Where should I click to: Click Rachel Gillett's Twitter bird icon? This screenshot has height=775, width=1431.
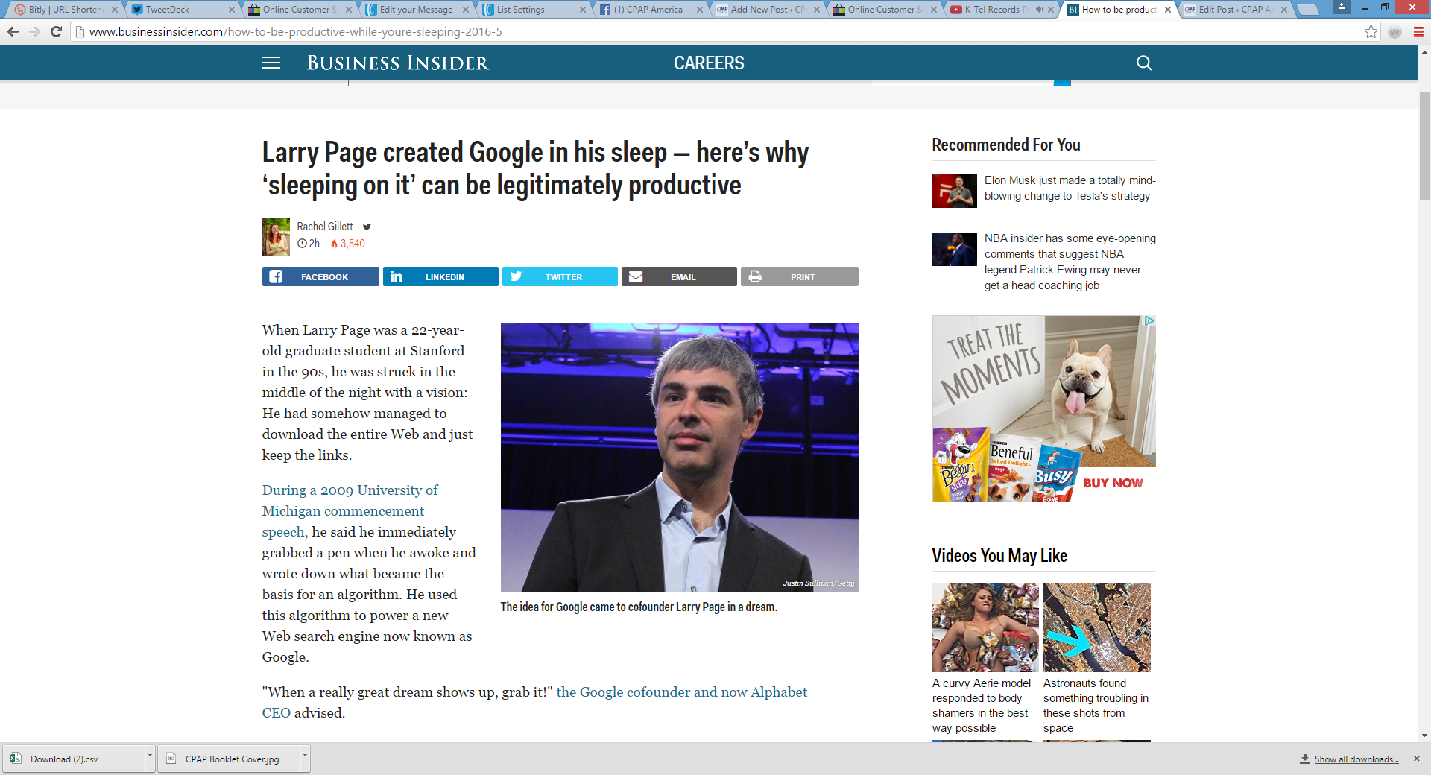367,227
